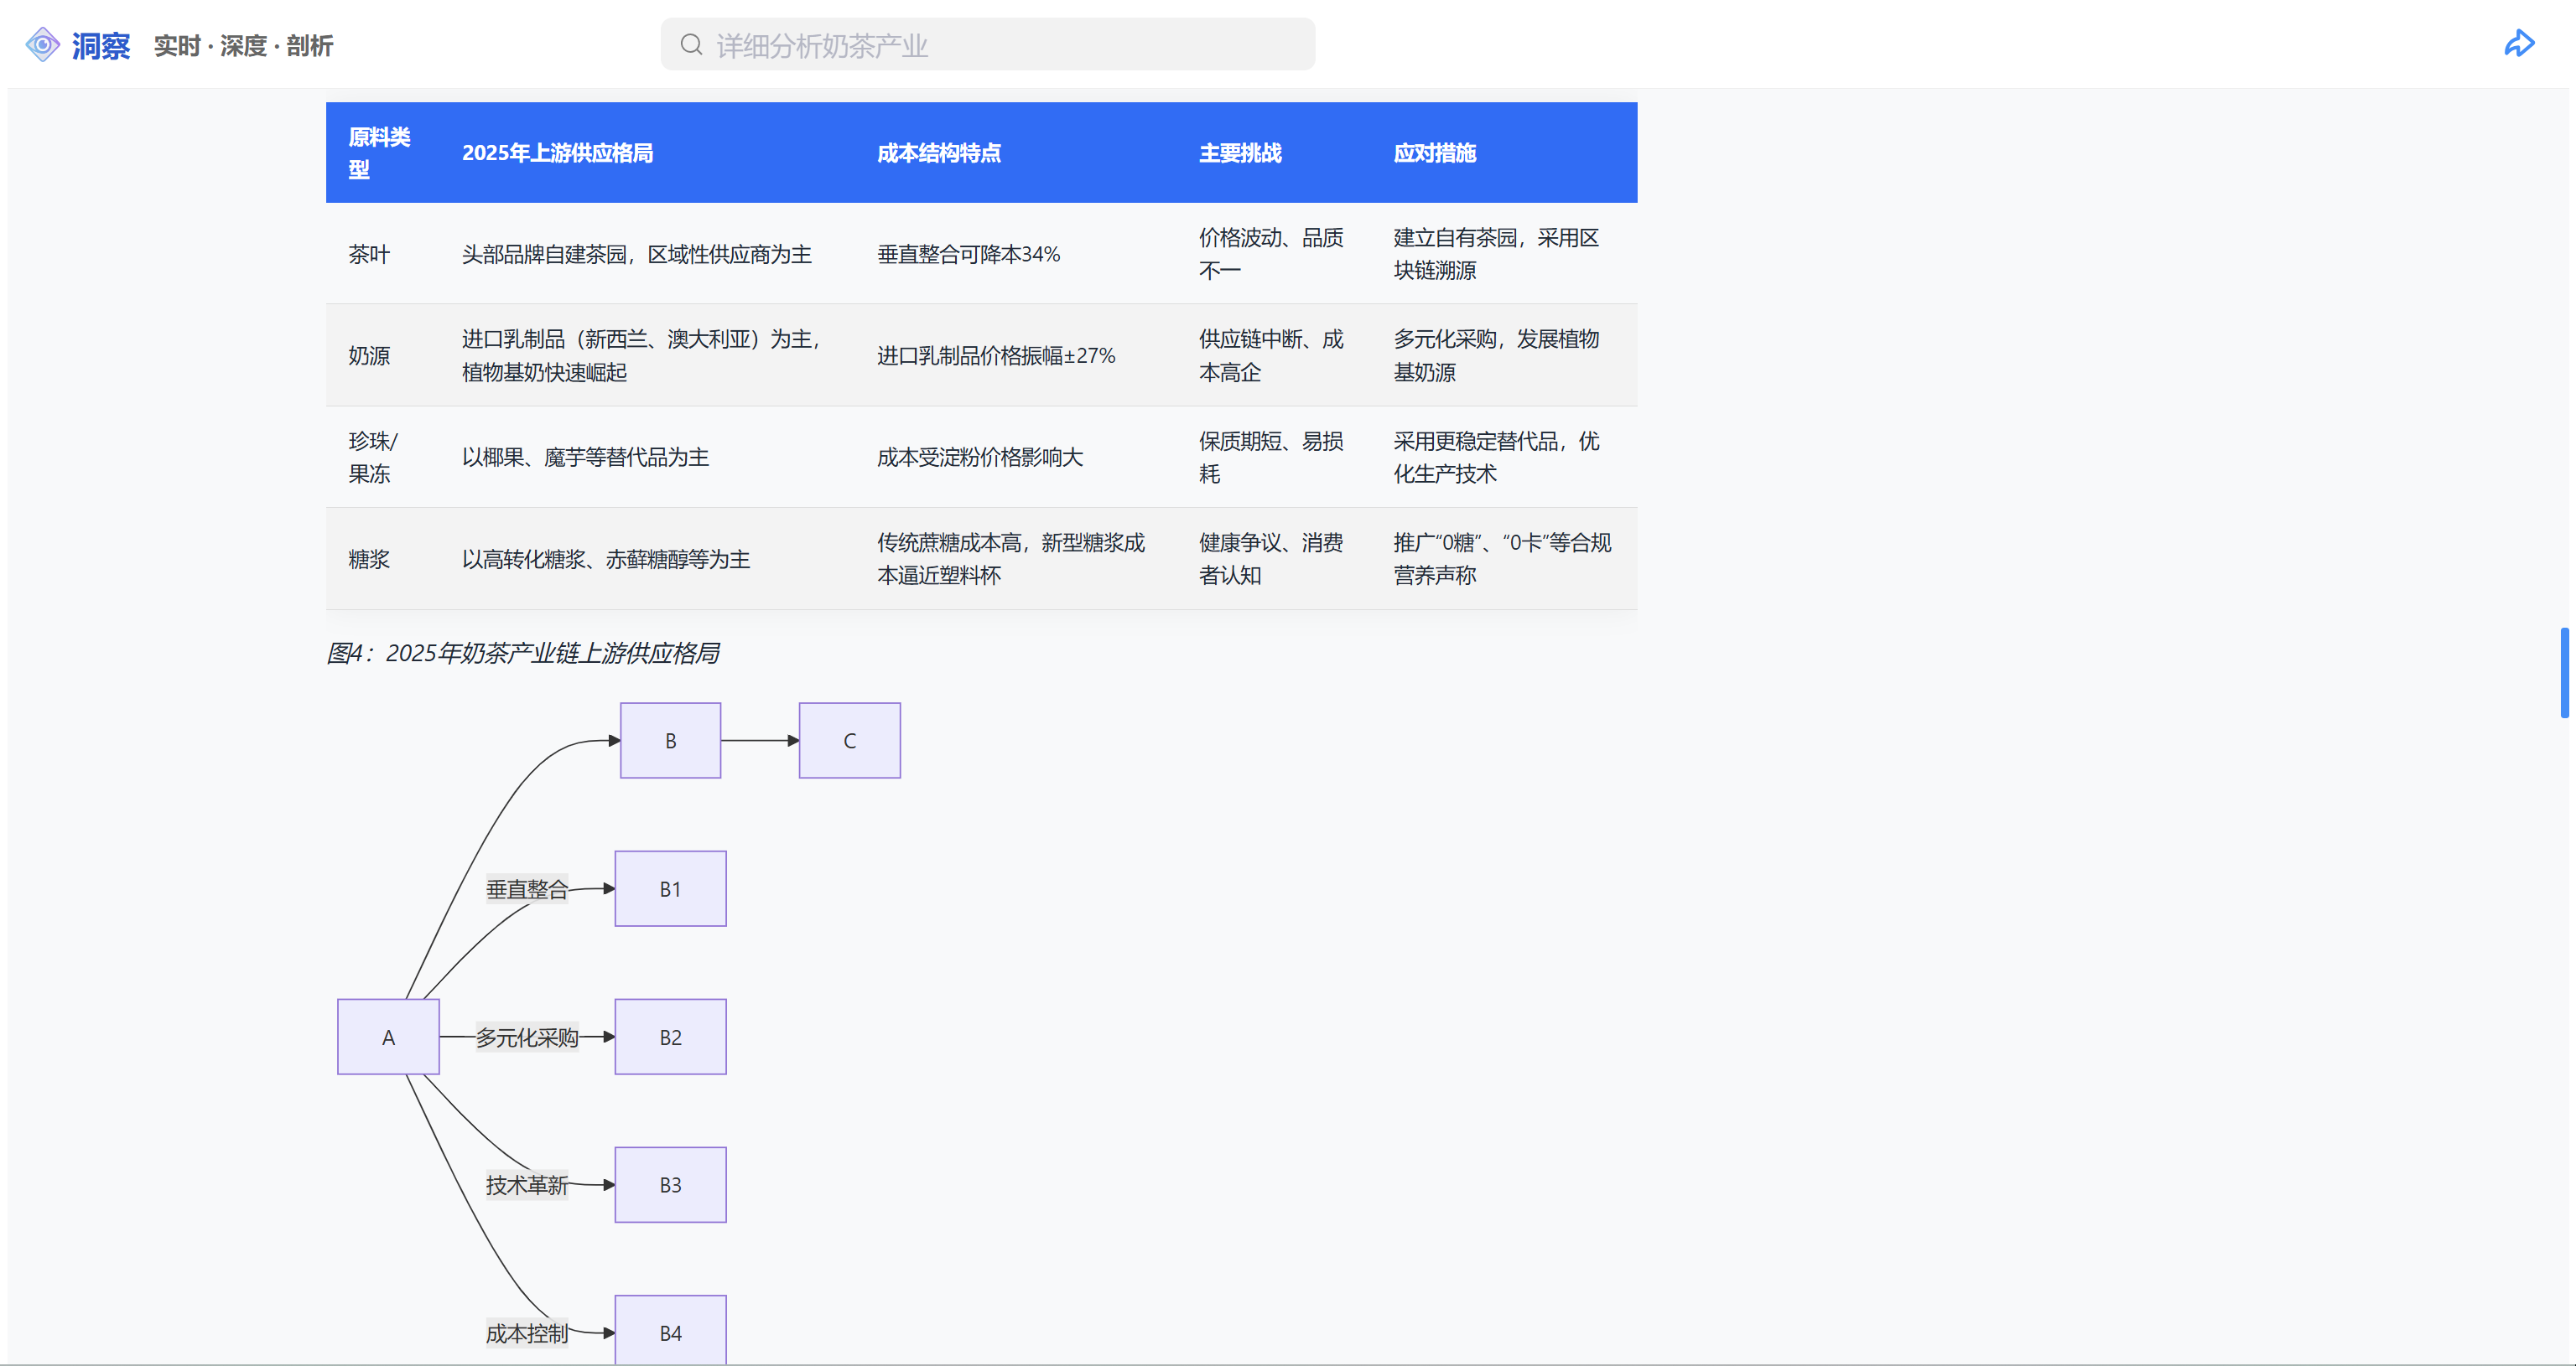Click the 洞察 brand name link
Viewport: 2576px width, 1366px height.
tap(101, 46)
